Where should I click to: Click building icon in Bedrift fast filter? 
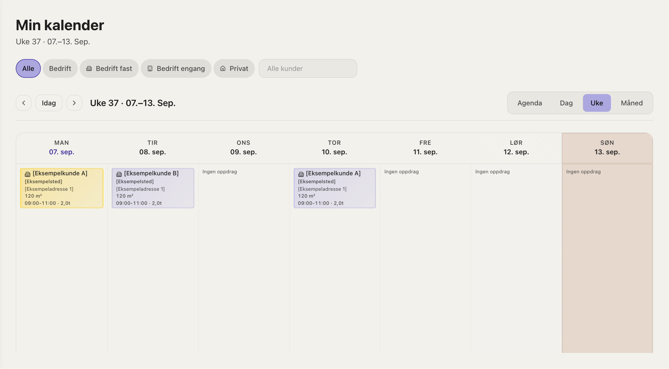coord(89,69)
